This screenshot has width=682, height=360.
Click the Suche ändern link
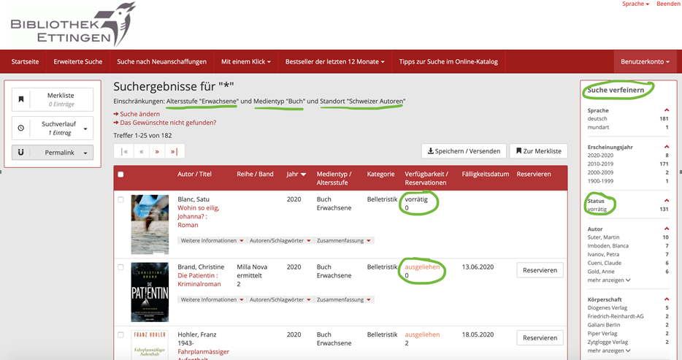click(139, 114)
